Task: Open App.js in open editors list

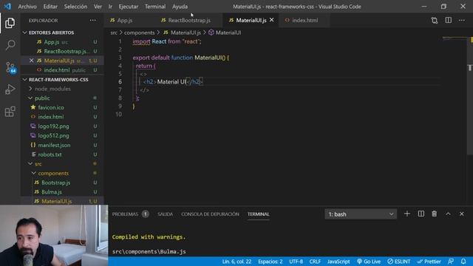Action: coord(52,42)
